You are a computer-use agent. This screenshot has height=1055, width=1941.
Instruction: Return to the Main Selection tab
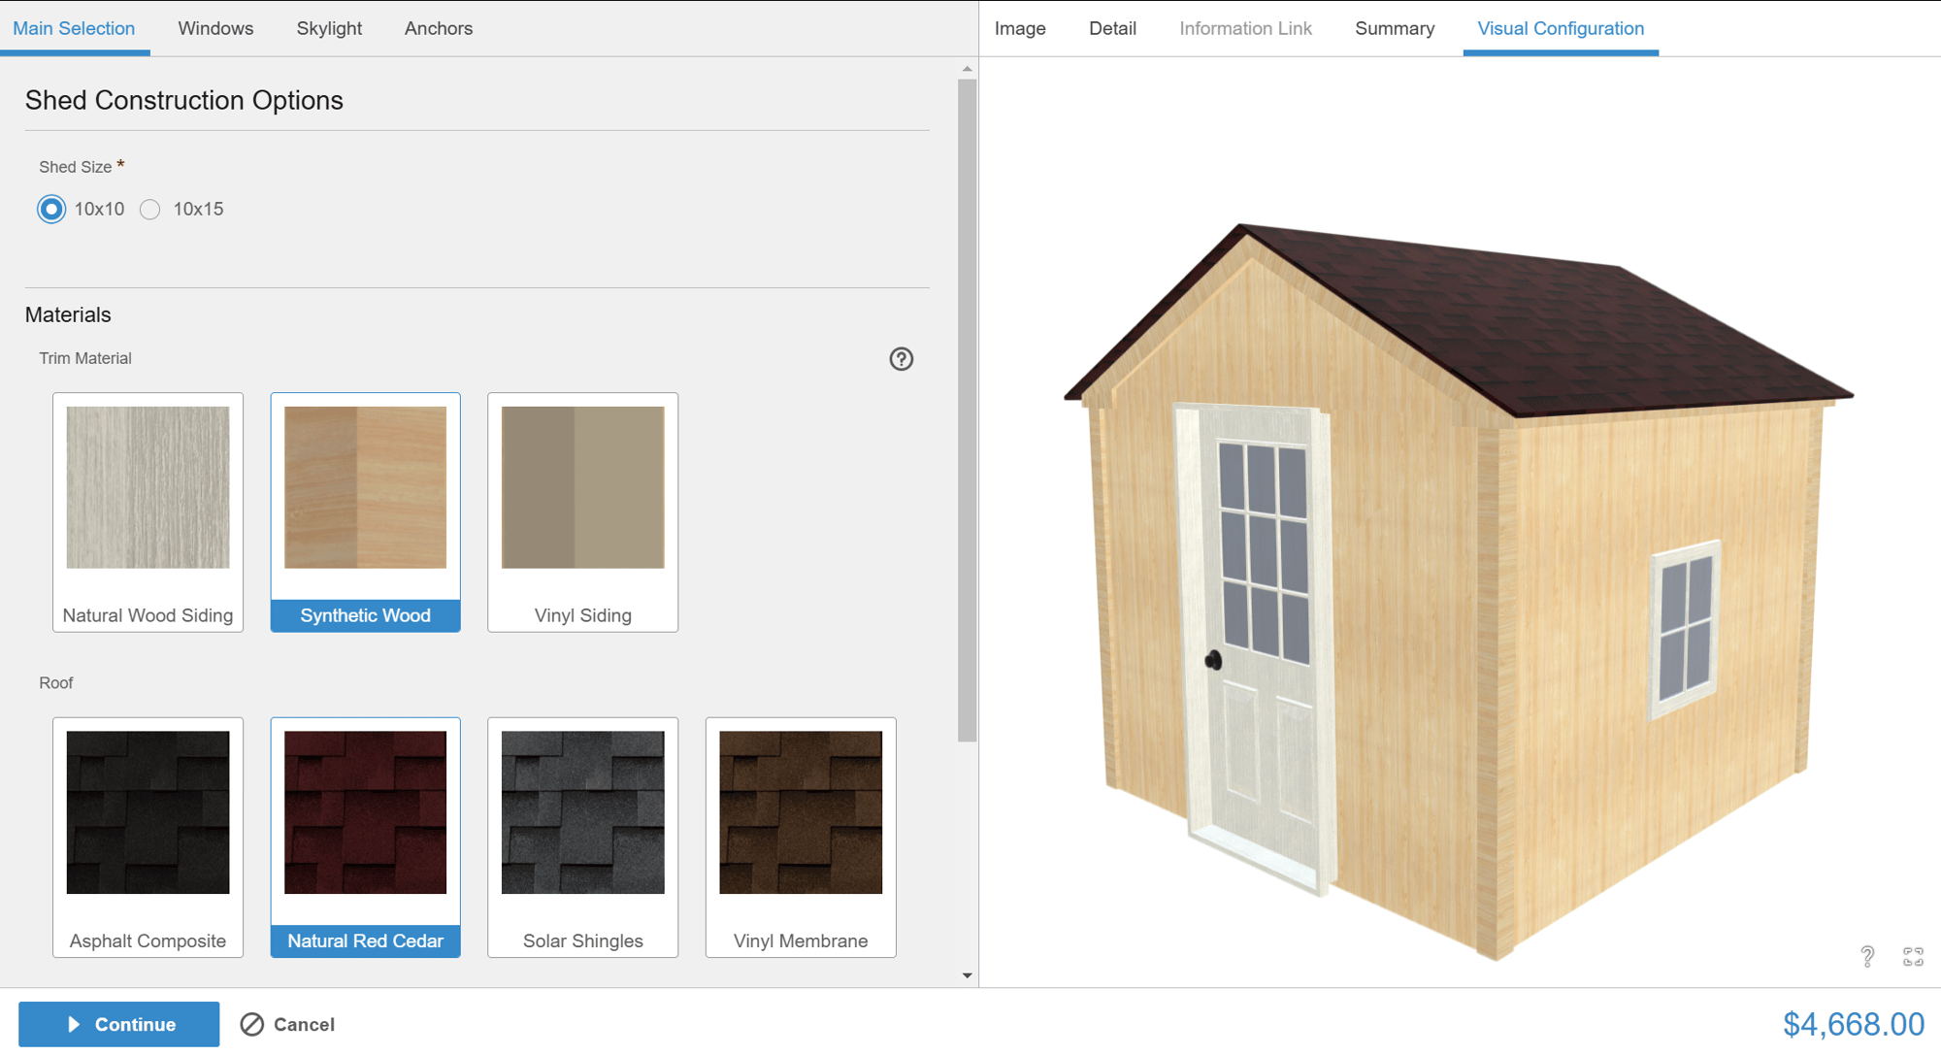(74, 28)
